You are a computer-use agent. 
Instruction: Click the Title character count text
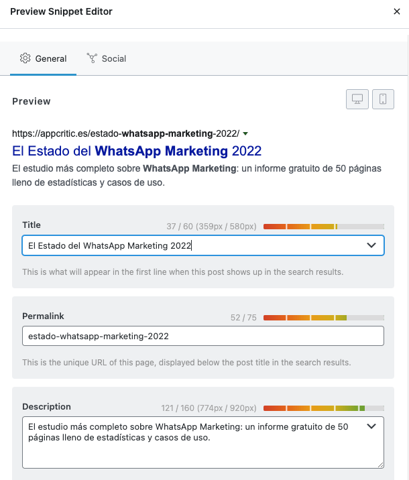tap(211, 227)
